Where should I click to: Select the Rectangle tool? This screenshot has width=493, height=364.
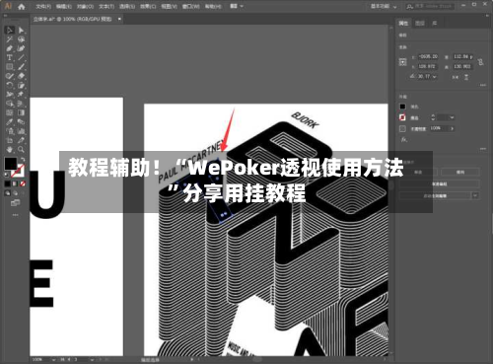pos(9,67)
